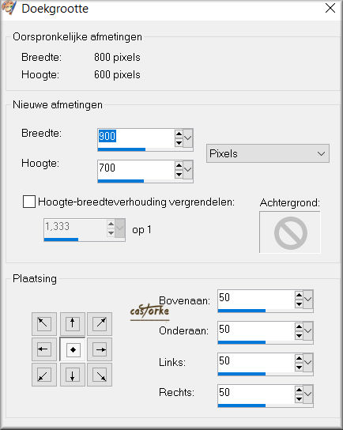Increase Breedte with the up stepper

point(179,134)
